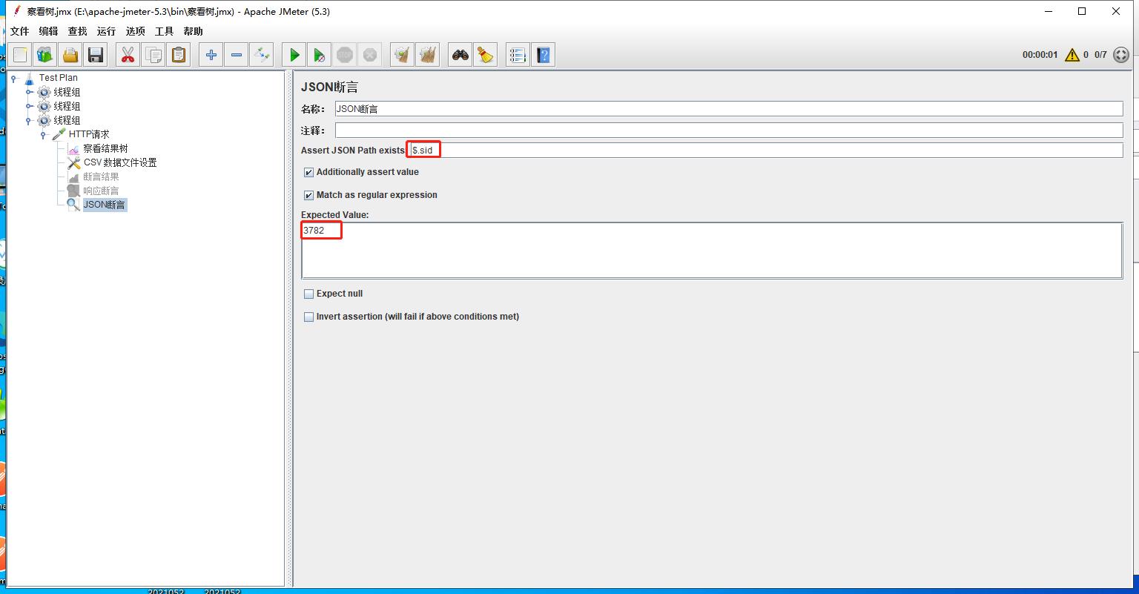This screenshot has height=594, width=1139.
Task: Click the Assert JSON Path exists field
Action: [766, 150]
